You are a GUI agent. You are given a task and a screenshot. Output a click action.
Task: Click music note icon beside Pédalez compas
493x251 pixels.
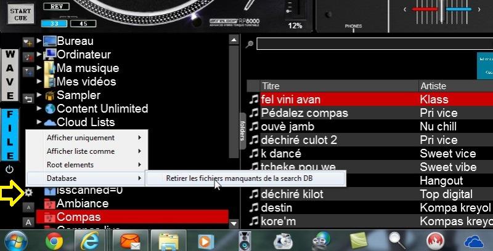tap(253, 113)
